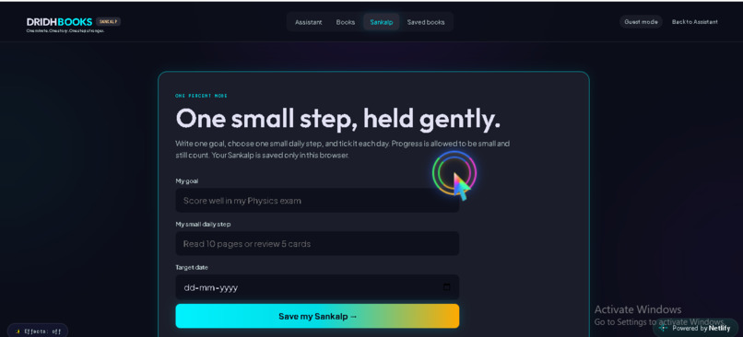743x337 pixels.
Task: Toggle the Effects: off switch
Action: 38,331
